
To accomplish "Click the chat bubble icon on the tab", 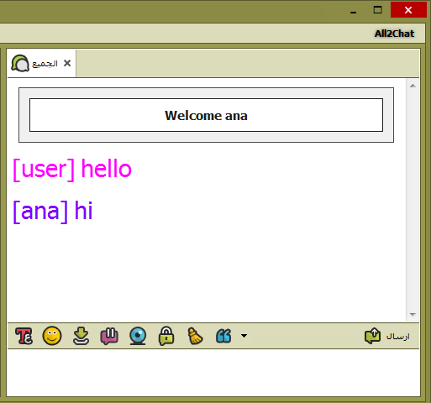I will tap(20, 63).
